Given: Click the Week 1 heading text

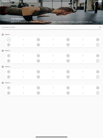Looking at the screenshot, I should coord(8,34).
